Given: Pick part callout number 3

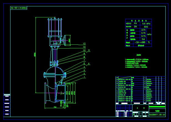Looking at the screenshot, I should (x=84, y=70).
